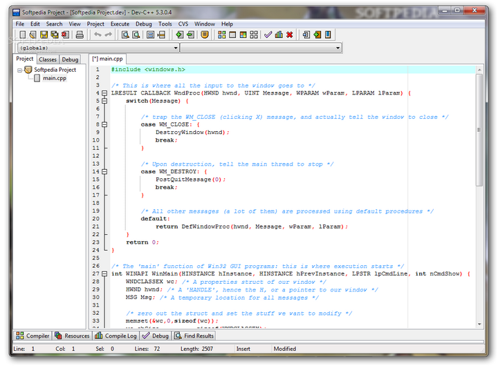The height and width of the screenshot is (366, 498).
Task: Click the Go to line icon
Action: pos(161,35)
